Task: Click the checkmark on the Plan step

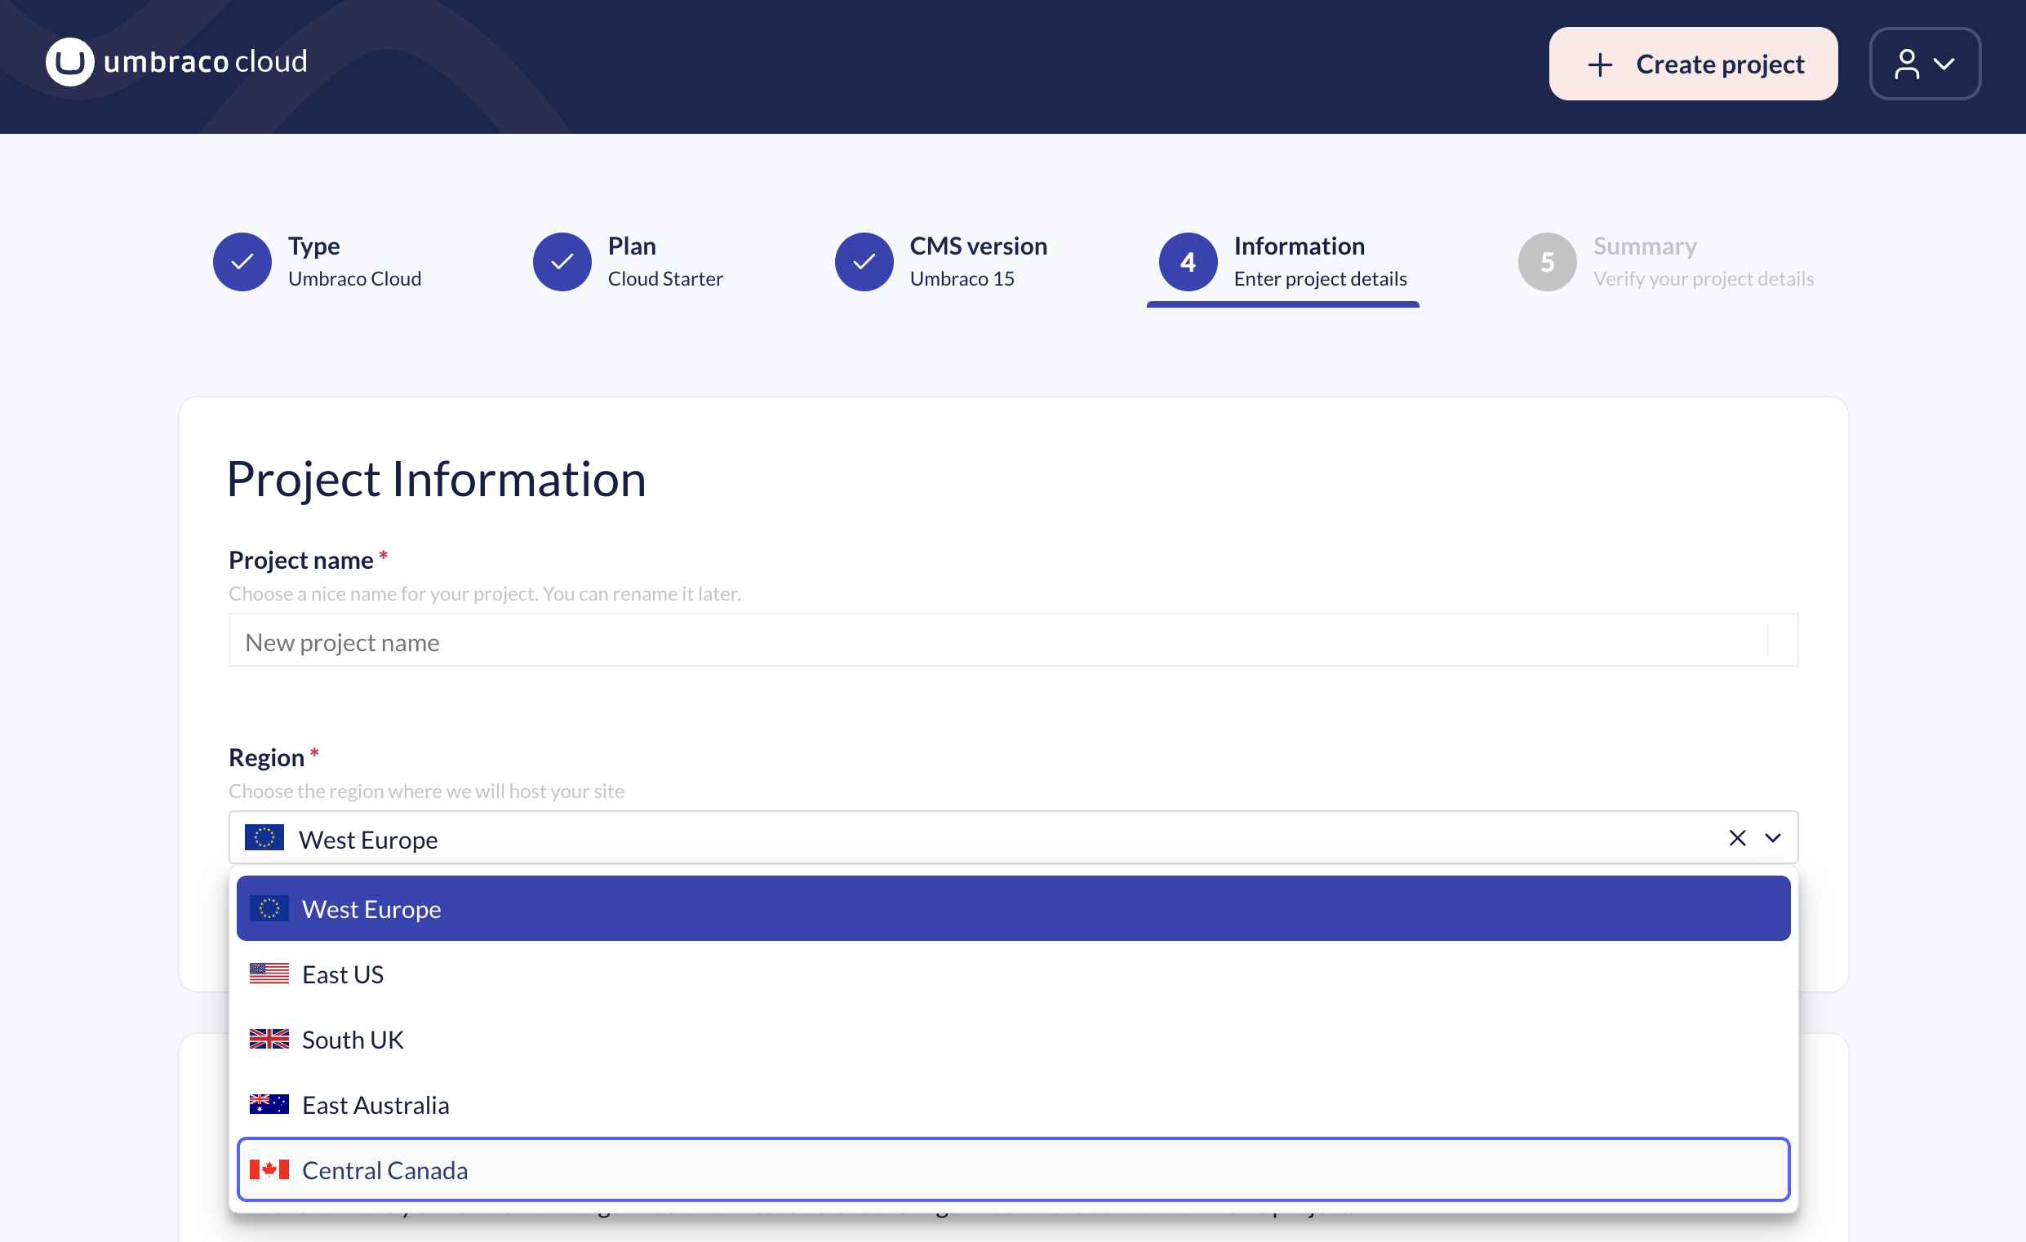Action: click(562, 261)
